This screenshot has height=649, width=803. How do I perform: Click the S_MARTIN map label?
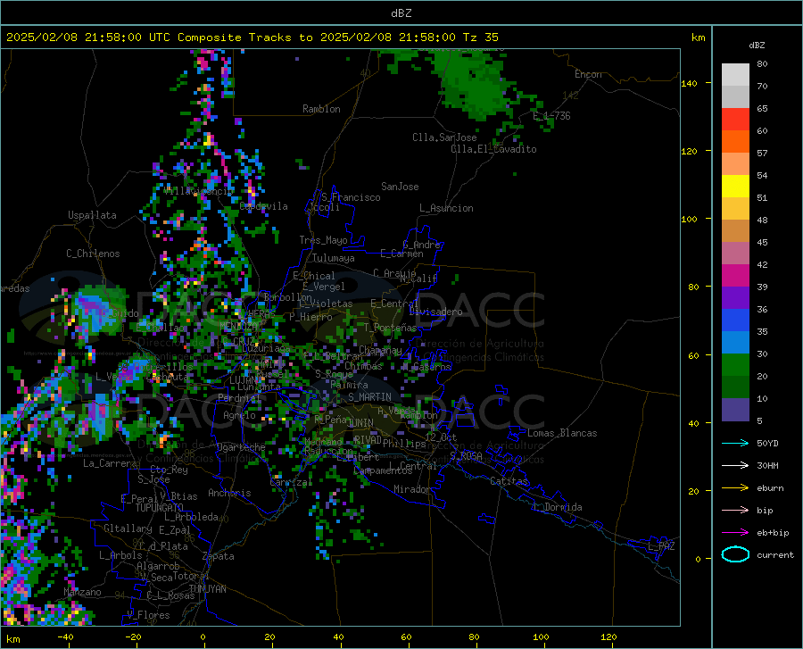coord(369,397)
